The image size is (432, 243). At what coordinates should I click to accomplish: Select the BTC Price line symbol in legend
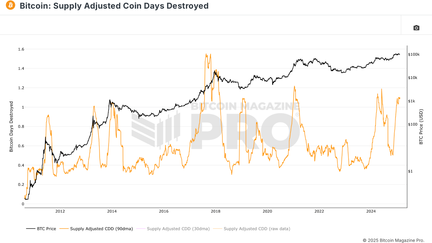point(31,229)
